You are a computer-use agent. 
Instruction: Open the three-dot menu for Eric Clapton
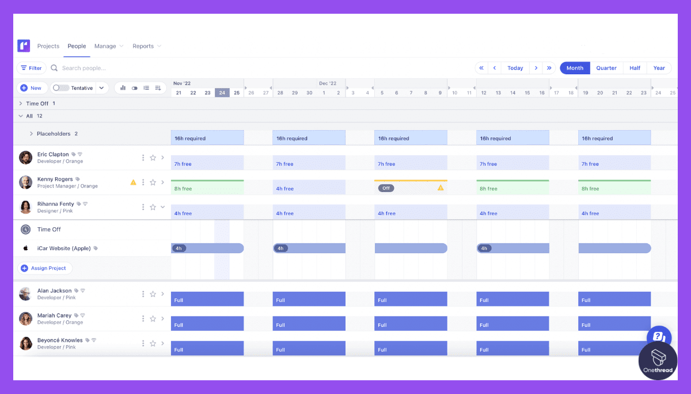point(143,157)
